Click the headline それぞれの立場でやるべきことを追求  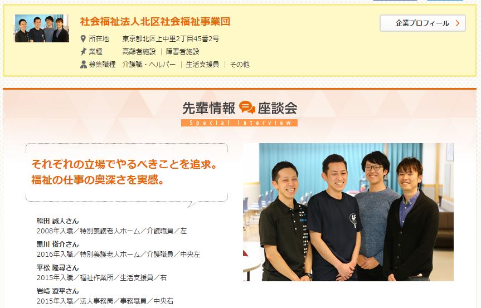tap(124, 164)
